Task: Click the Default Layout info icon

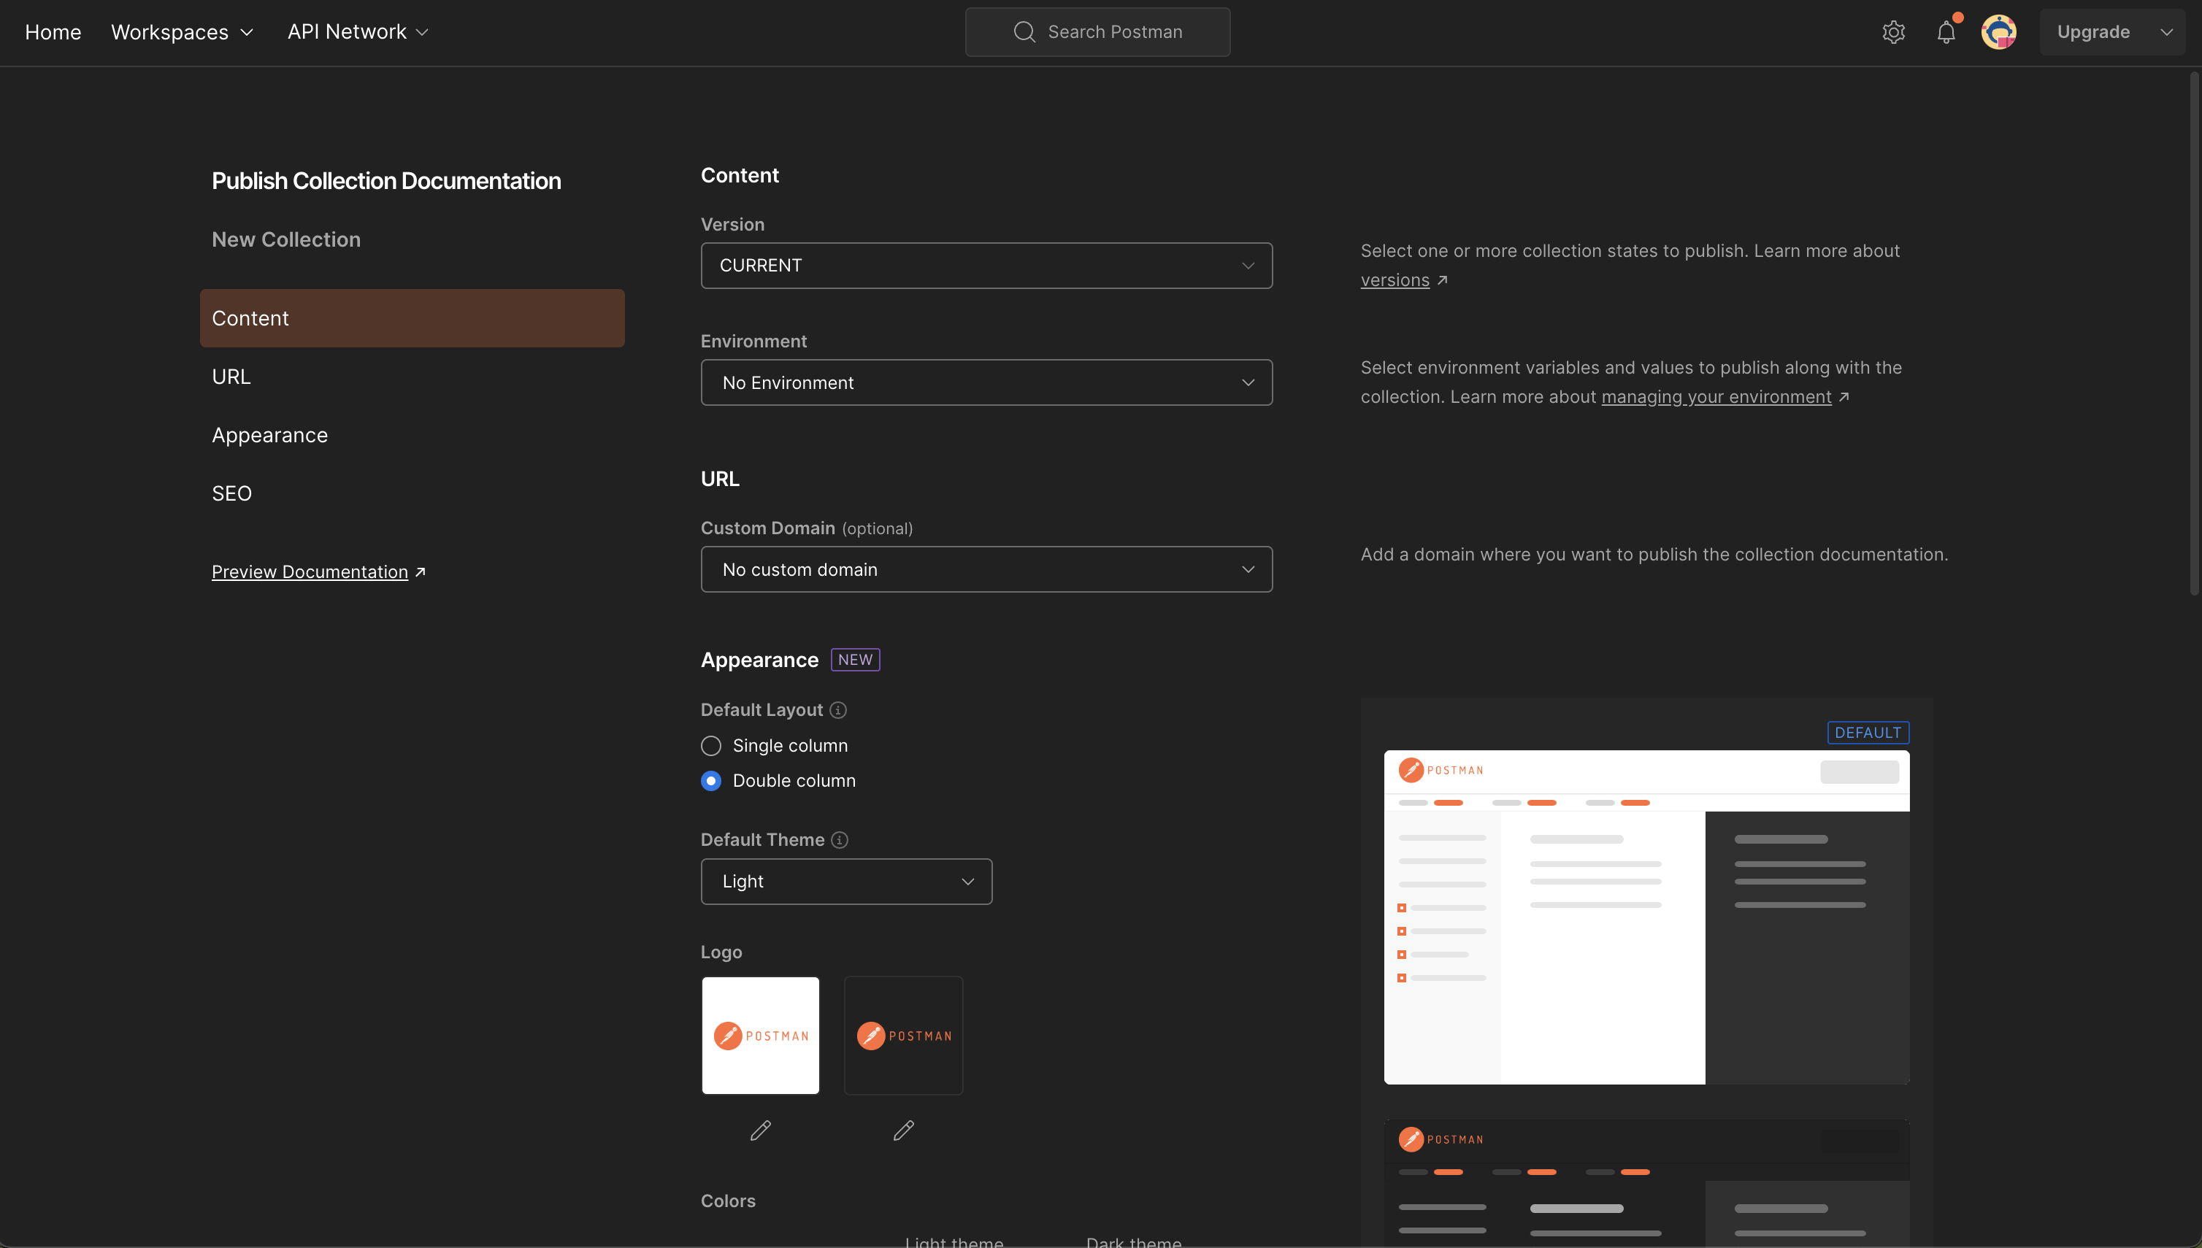Action: point(839,709)
